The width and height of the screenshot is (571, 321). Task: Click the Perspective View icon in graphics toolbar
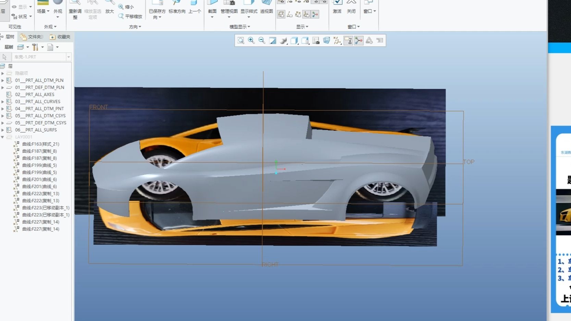coord(326,41)
